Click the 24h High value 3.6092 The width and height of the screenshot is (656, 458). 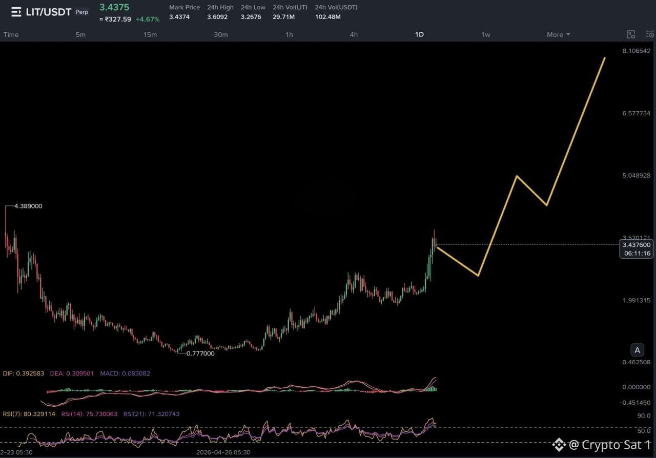tap(217, 17)
